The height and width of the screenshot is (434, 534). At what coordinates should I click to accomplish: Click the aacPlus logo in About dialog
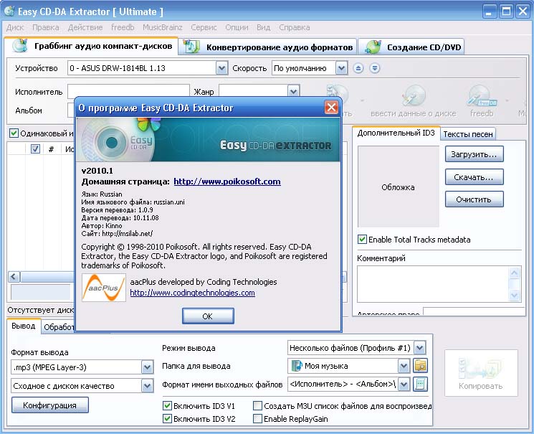click(103, 287)
